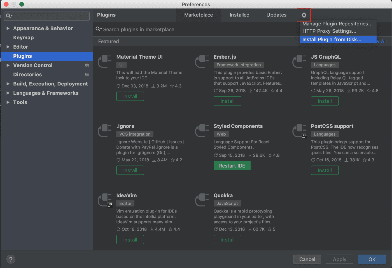
Task: Click the magnifier icon in the marketplace search
Action: click(x=98, y=29)
